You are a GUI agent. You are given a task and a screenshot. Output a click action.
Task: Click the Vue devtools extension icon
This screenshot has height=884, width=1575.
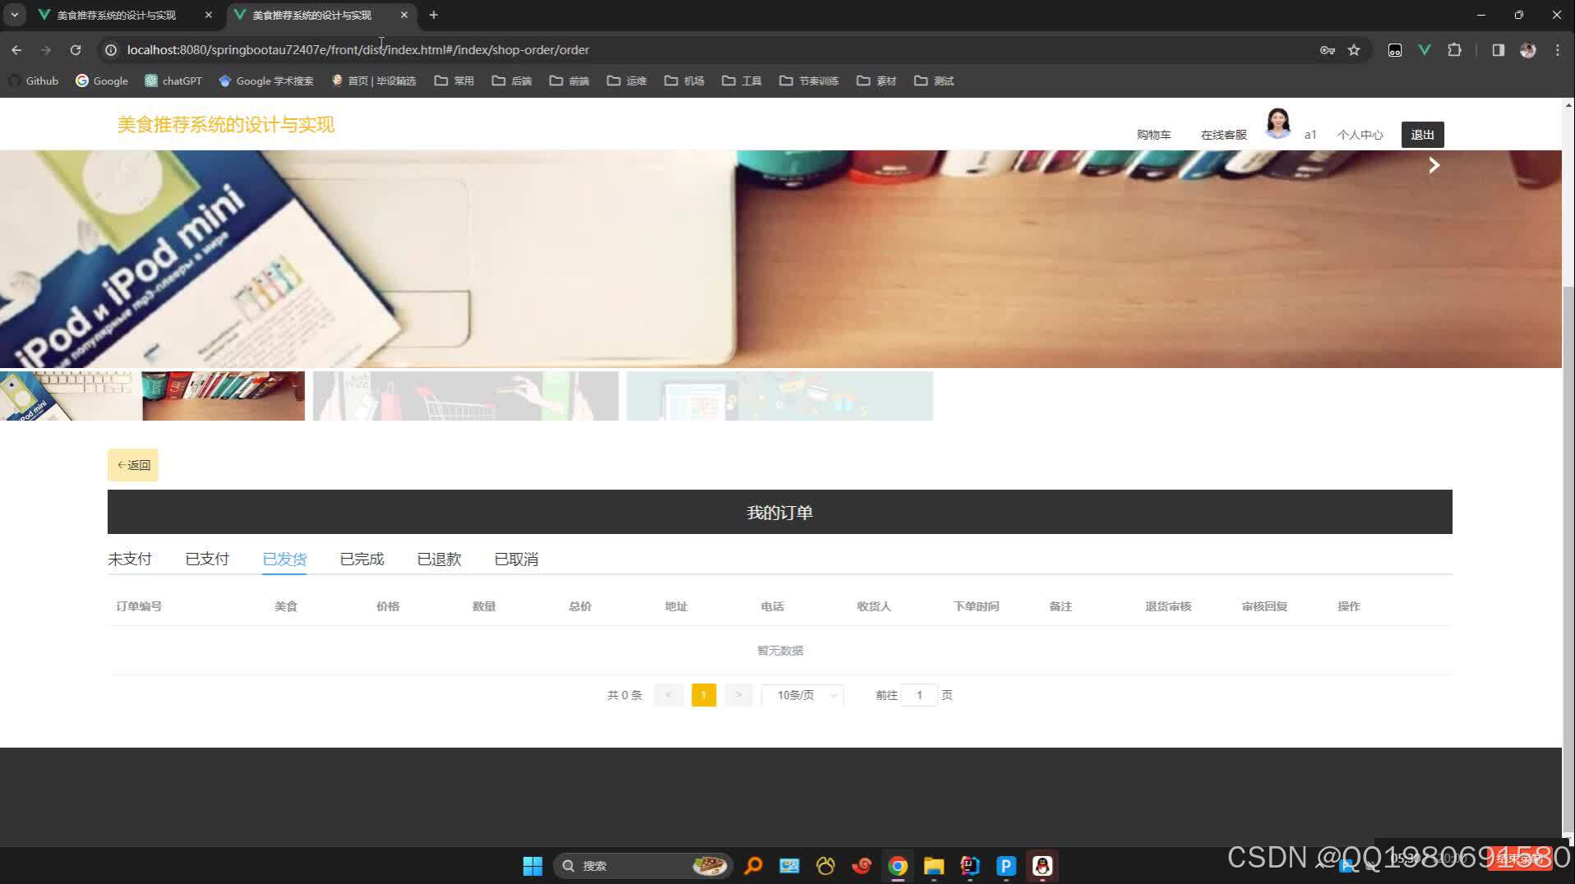tap(1425, 50)
